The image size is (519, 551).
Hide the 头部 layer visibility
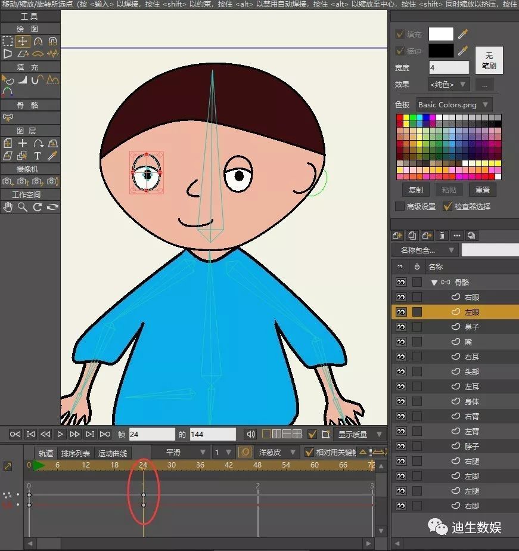(400, 372)
